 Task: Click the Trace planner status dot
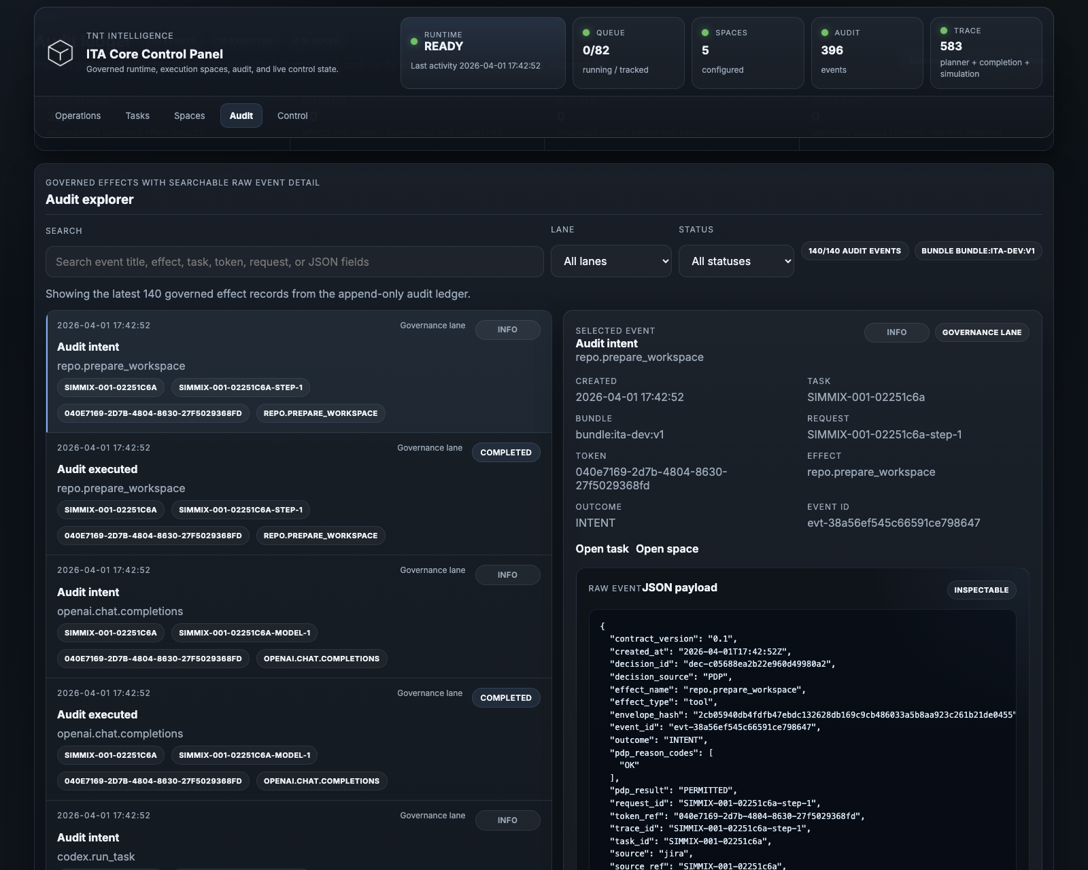pos(943,30)
